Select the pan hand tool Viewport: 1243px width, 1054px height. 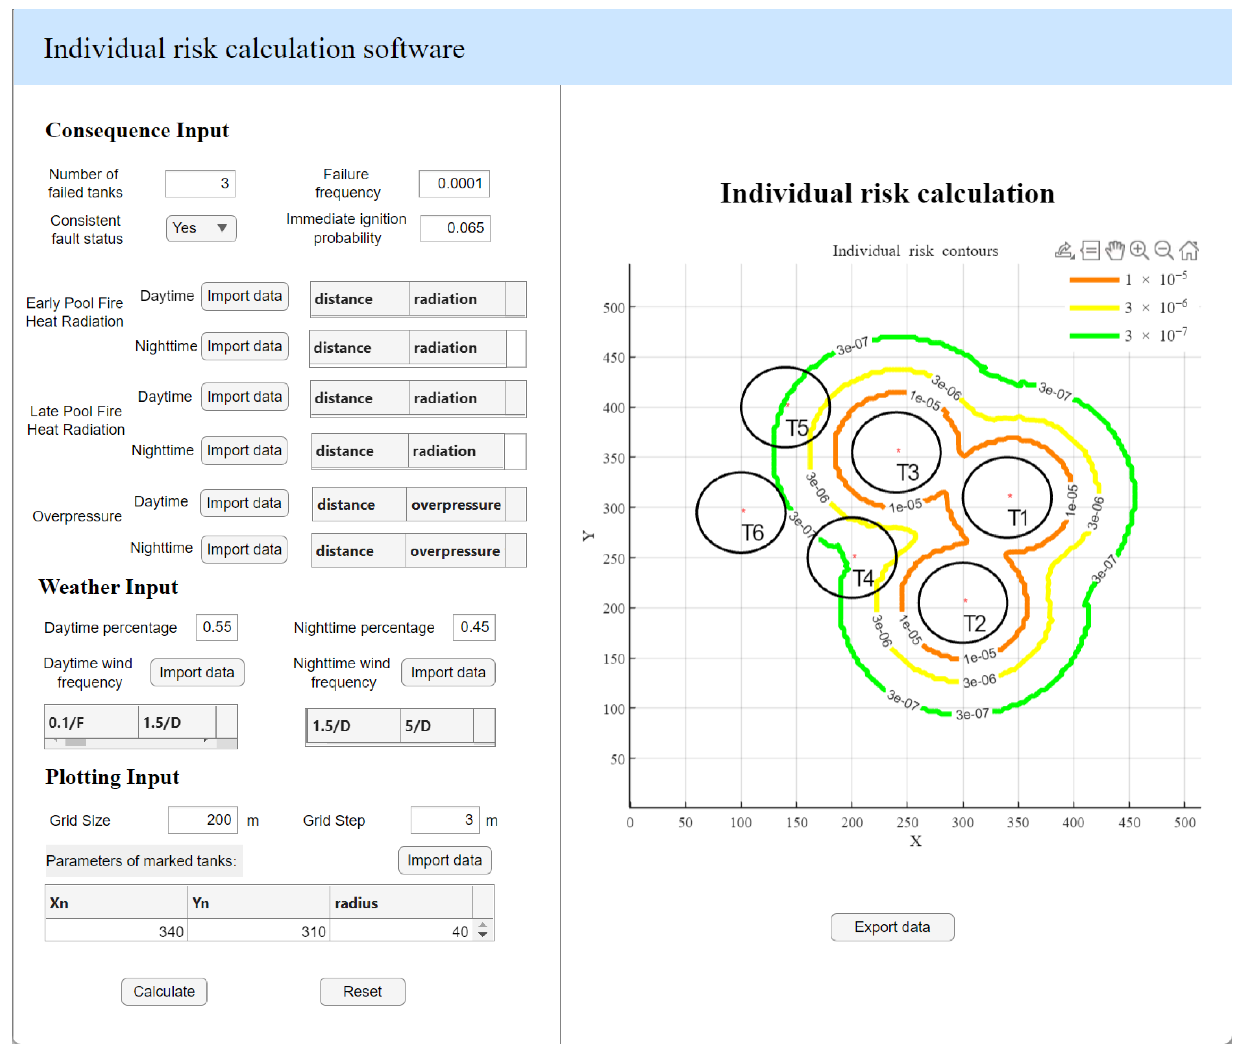1115,250
